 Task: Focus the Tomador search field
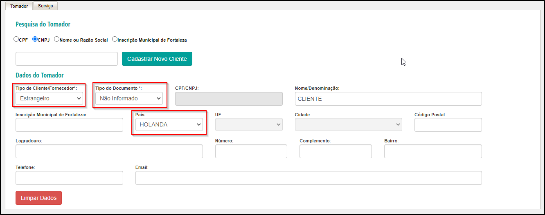point(67,59)
